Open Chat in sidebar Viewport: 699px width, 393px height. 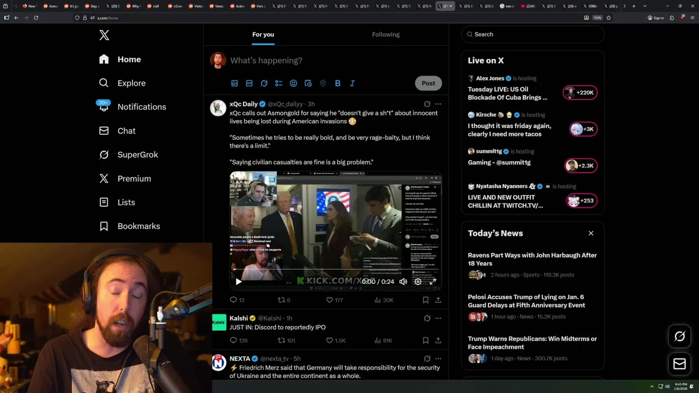(117, 131)
